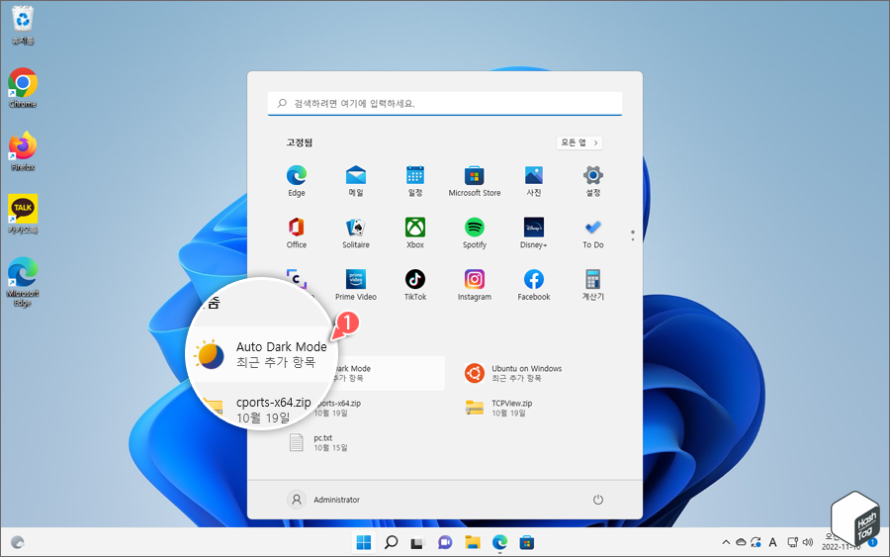Image resolution: width=890 pixels, height=557 pixels.
Task: Open Administrator user account menu
Action: click(323, 500)
